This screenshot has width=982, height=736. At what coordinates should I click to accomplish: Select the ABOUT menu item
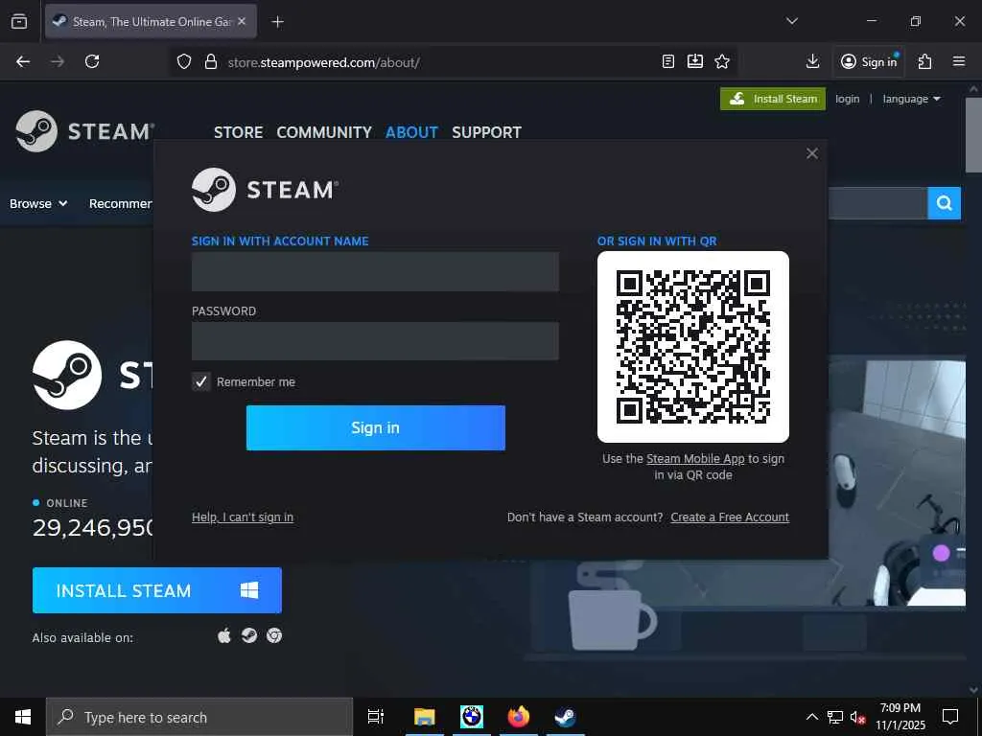(x=411, y=132)
